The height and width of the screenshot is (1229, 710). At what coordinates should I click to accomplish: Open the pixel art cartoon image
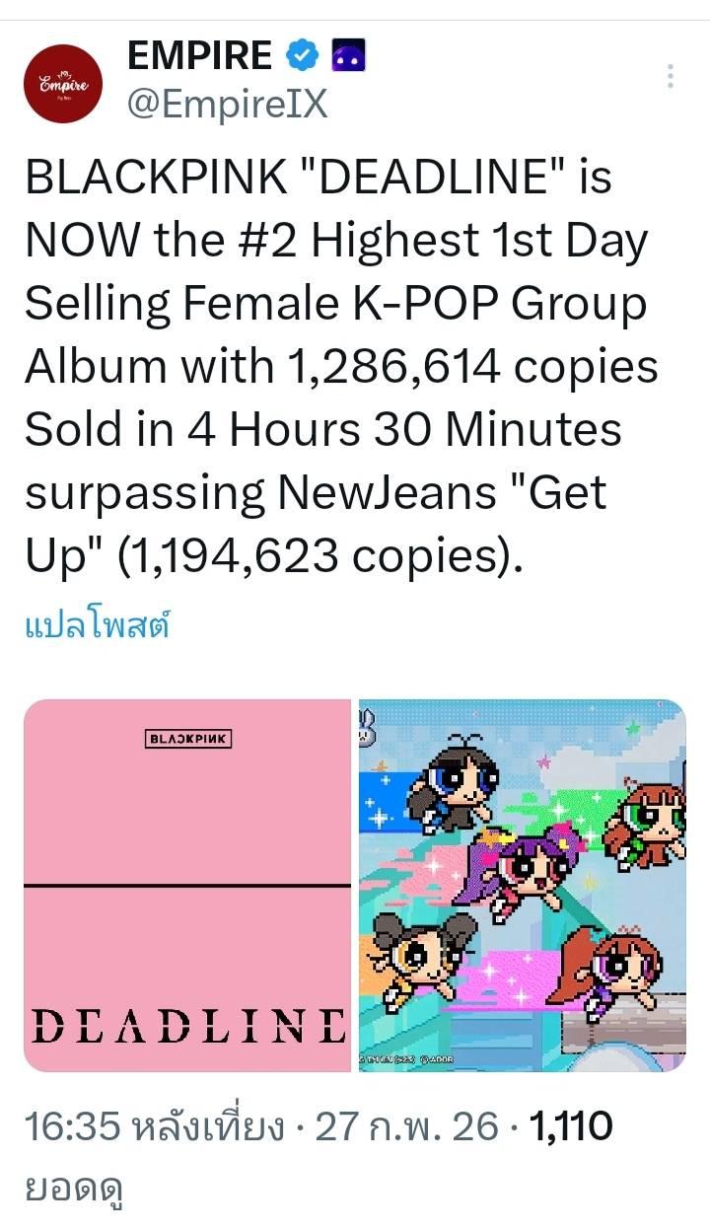(522, 885)
